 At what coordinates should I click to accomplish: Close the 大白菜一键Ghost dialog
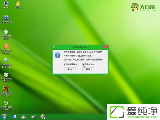point(105,47)
